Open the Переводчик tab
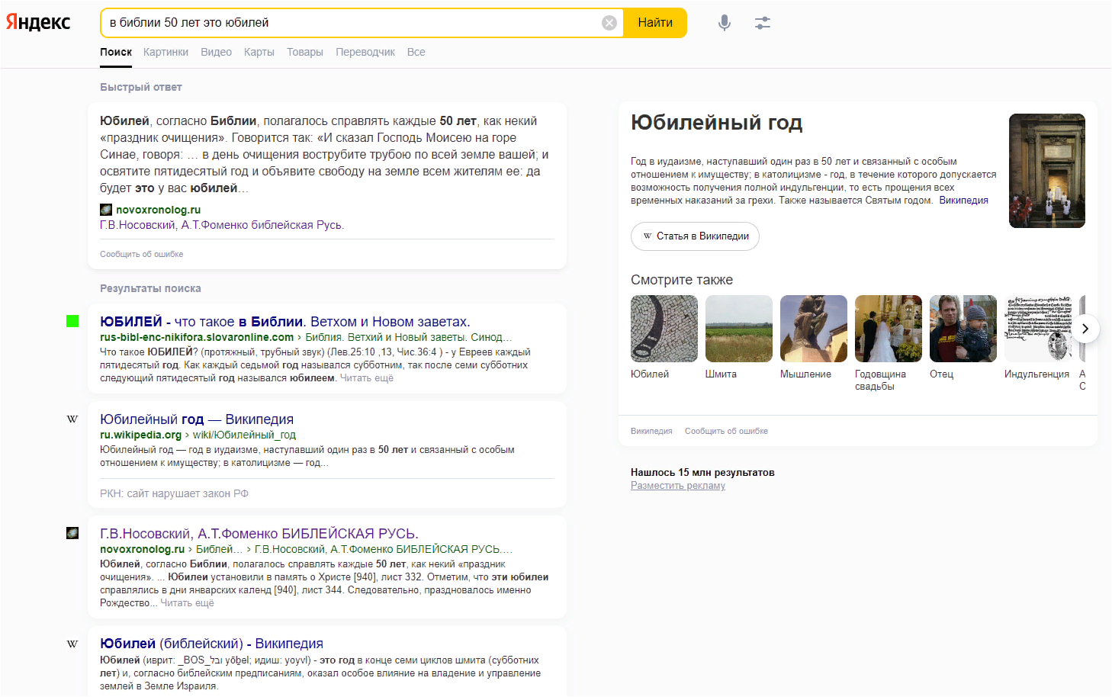Image resolution: width=1112 pixels, height=697 pixels. (365, 52)
